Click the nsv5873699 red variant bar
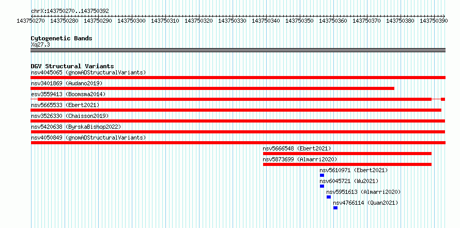The height and width of the screenshot is (228, 460). pyautogui.click(x=347, y=164)
